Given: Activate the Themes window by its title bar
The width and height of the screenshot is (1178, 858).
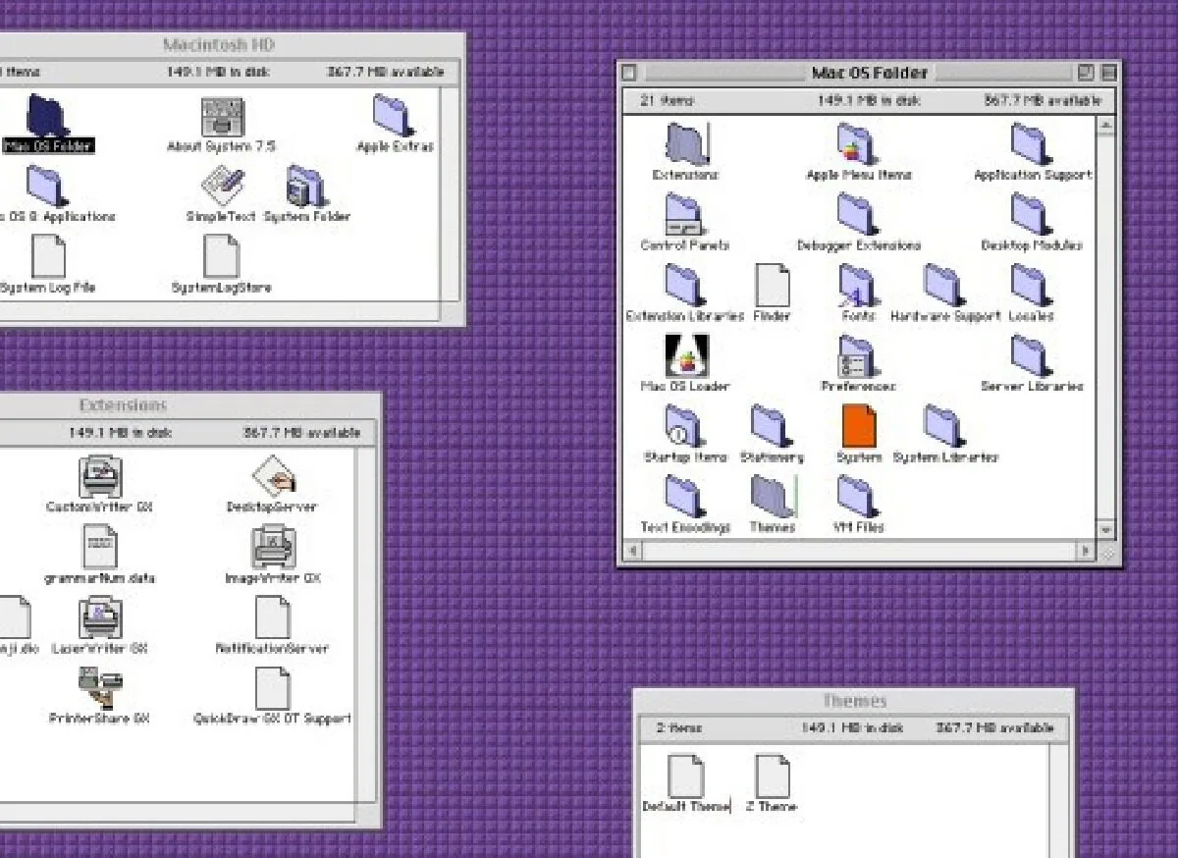Looking at the screenshot, I should (x=854, y=701).
